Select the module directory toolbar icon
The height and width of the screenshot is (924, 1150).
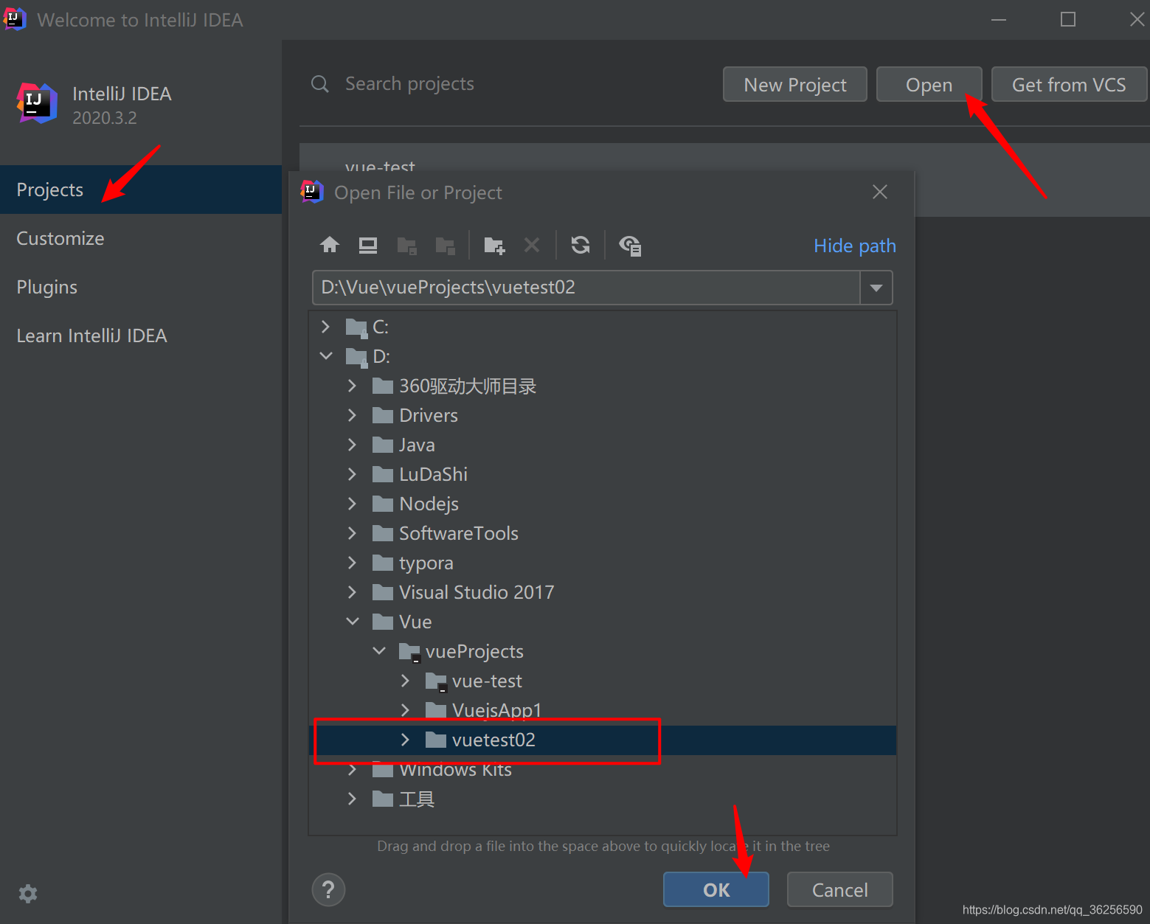click(446, 246)
